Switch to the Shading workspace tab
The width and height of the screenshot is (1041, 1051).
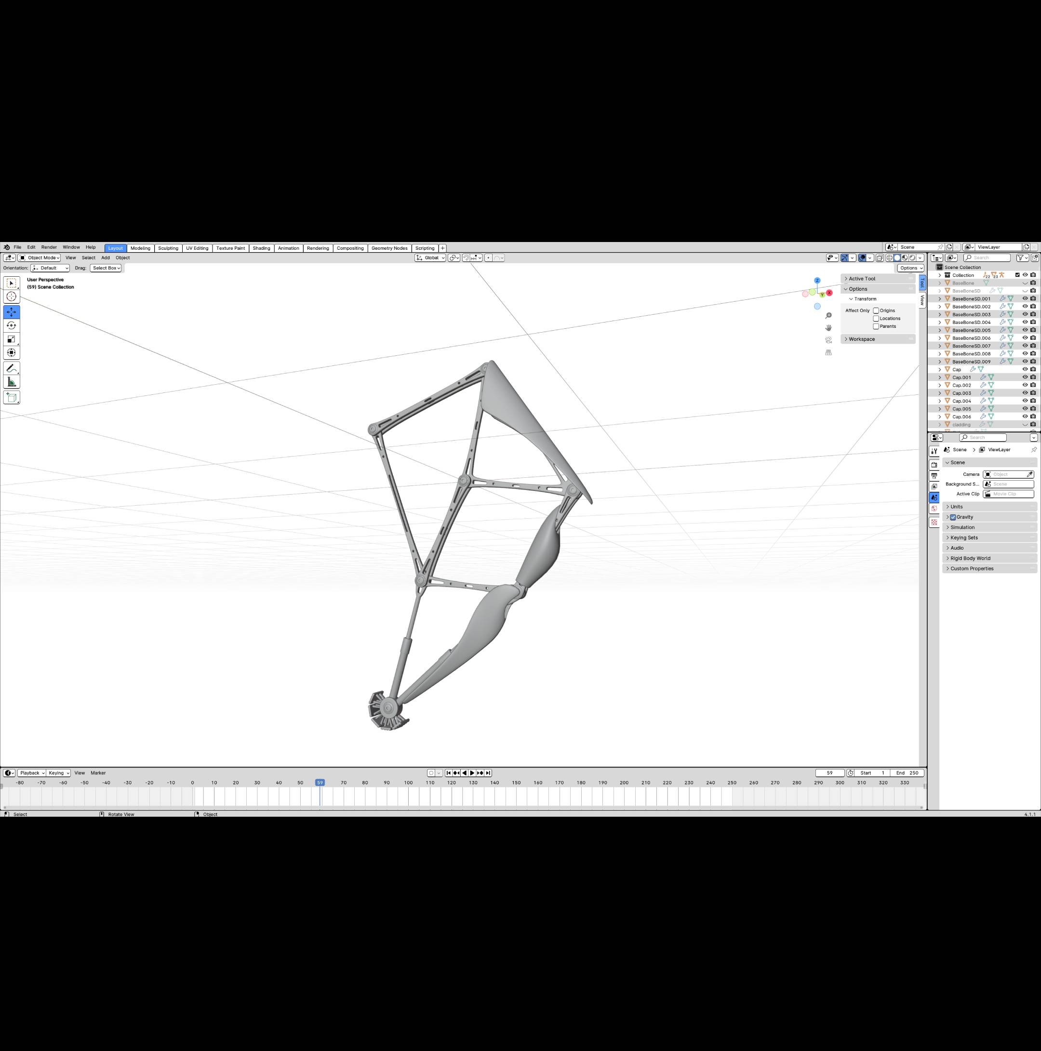tap(261, 248)
